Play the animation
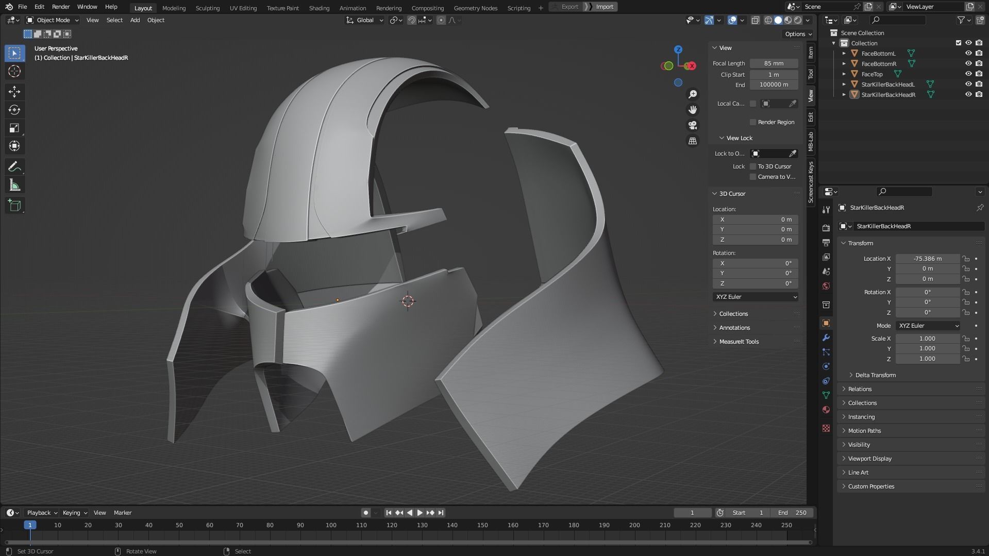The width and height of the screenshot is (989, 556). click(420, 513)
